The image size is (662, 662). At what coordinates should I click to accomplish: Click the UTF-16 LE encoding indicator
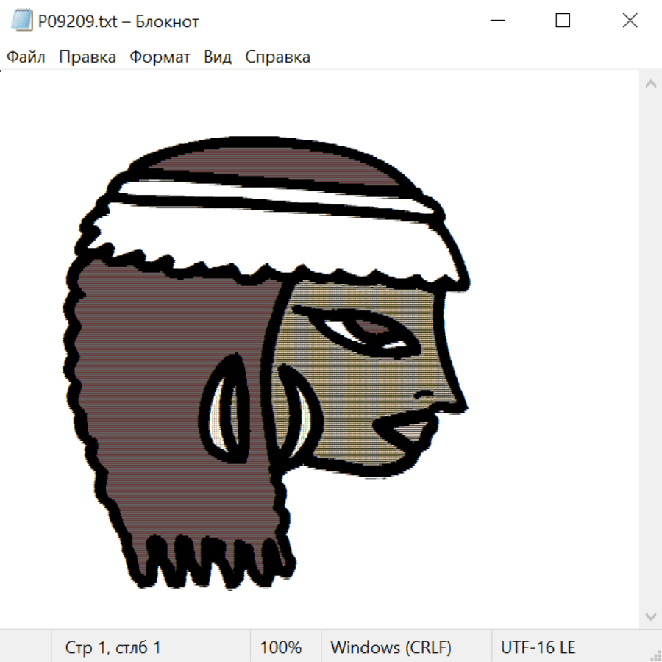tap(538, 647)
